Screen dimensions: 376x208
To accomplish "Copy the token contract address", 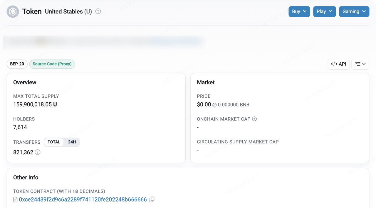I will pyautogui.click(x=152, y=200).
